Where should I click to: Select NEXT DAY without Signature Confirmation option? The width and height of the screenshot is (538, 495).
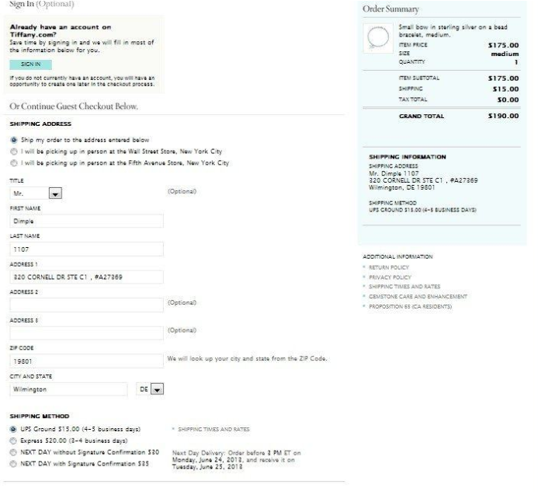pyautogui.click(x=13, y=452)
